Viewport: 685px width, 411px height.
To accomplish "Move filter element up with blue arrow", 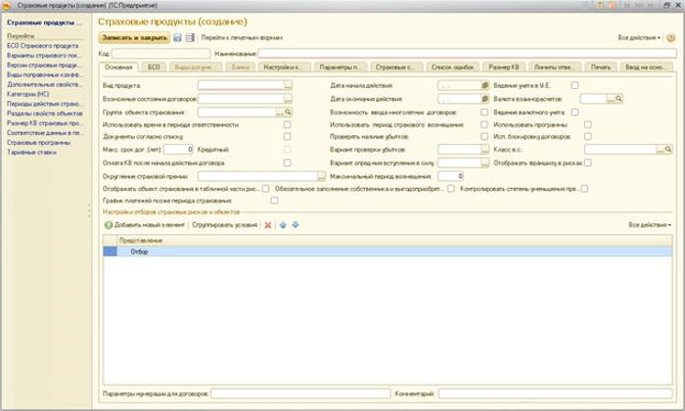I will 283,225.
